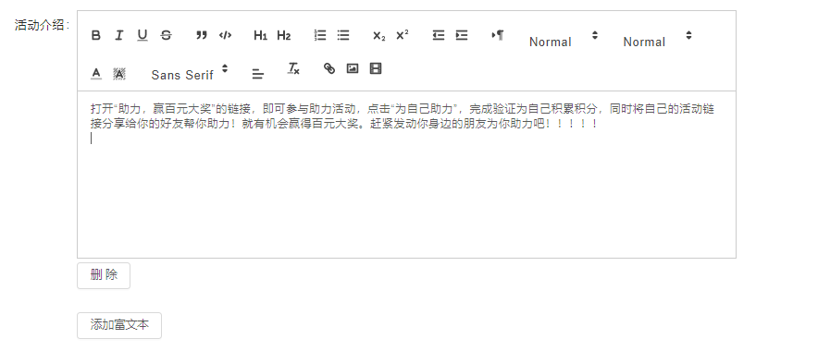Create a bulleted list
Viewport: 818px width, 351px height.
342,35
